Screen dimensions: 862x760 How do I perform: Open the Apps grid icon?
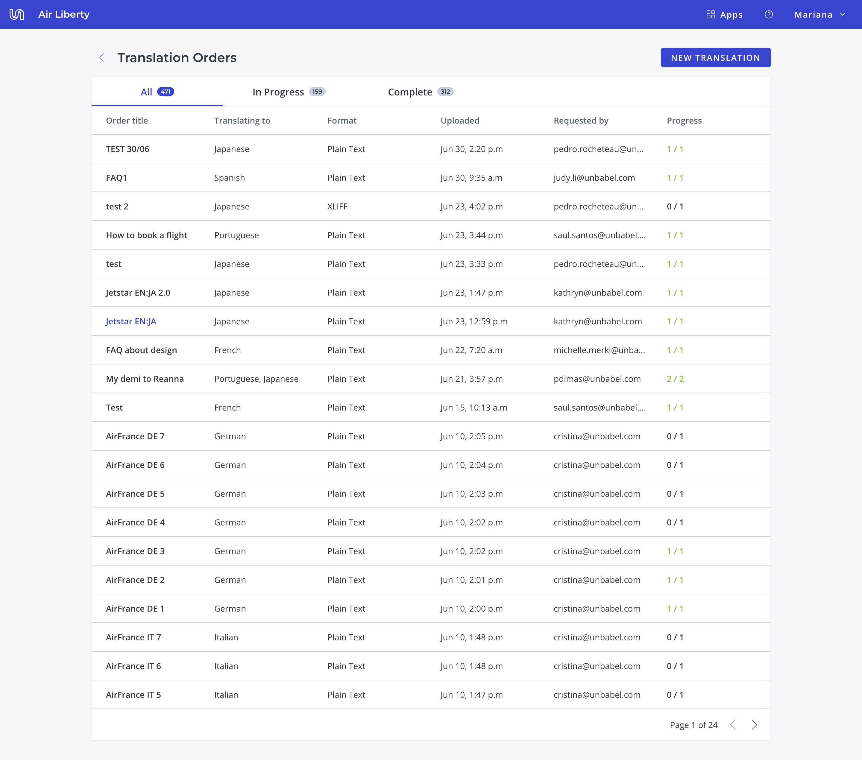(711, 14)
